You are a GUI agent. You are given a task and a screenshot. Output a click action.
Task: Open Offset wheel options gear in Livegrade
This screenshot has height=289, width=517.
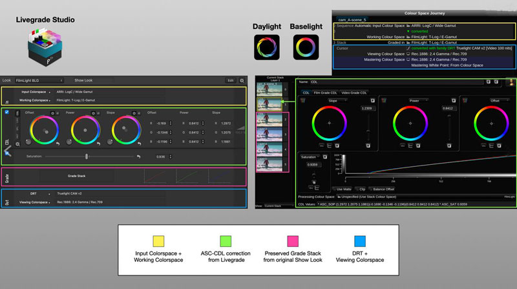pyautogui.click(x=52, y=113)
